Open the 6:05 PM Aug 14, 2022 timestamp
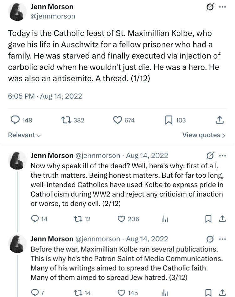 point(45,96)
